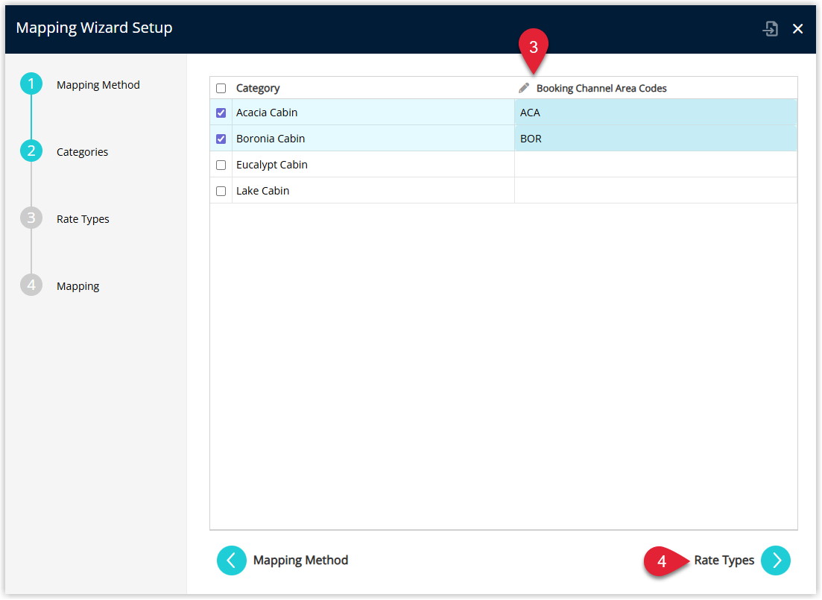This screenshot has height=600, width=822.
Task: Select the Acacia Cabin category name
Action: 266,113
